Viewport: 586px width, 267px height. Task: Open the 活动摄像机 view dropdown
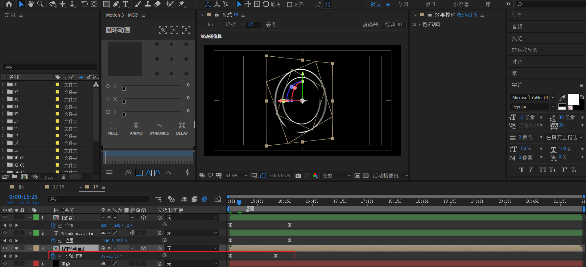(390, 176)
